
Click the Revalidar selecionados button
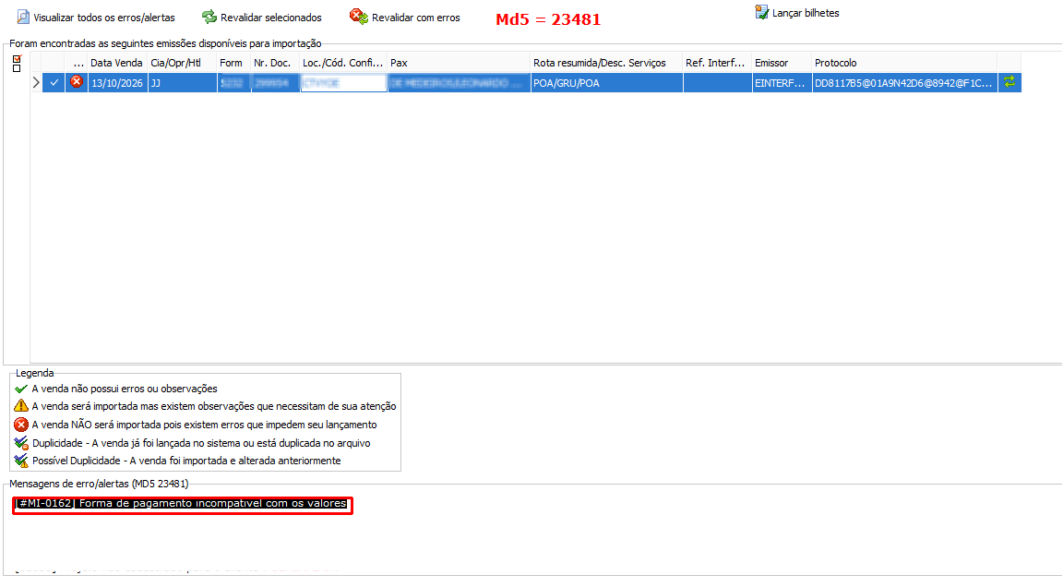click(x=262, y=17)
